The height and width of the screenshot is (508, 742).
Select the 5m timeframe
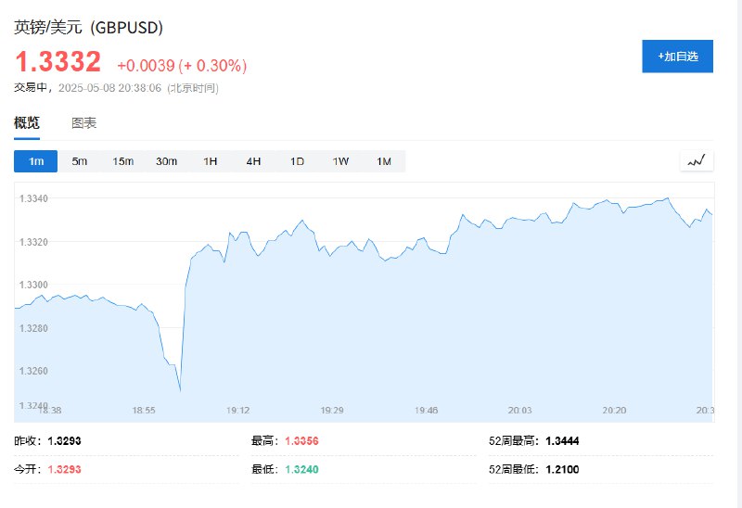(x=80, y=161)
